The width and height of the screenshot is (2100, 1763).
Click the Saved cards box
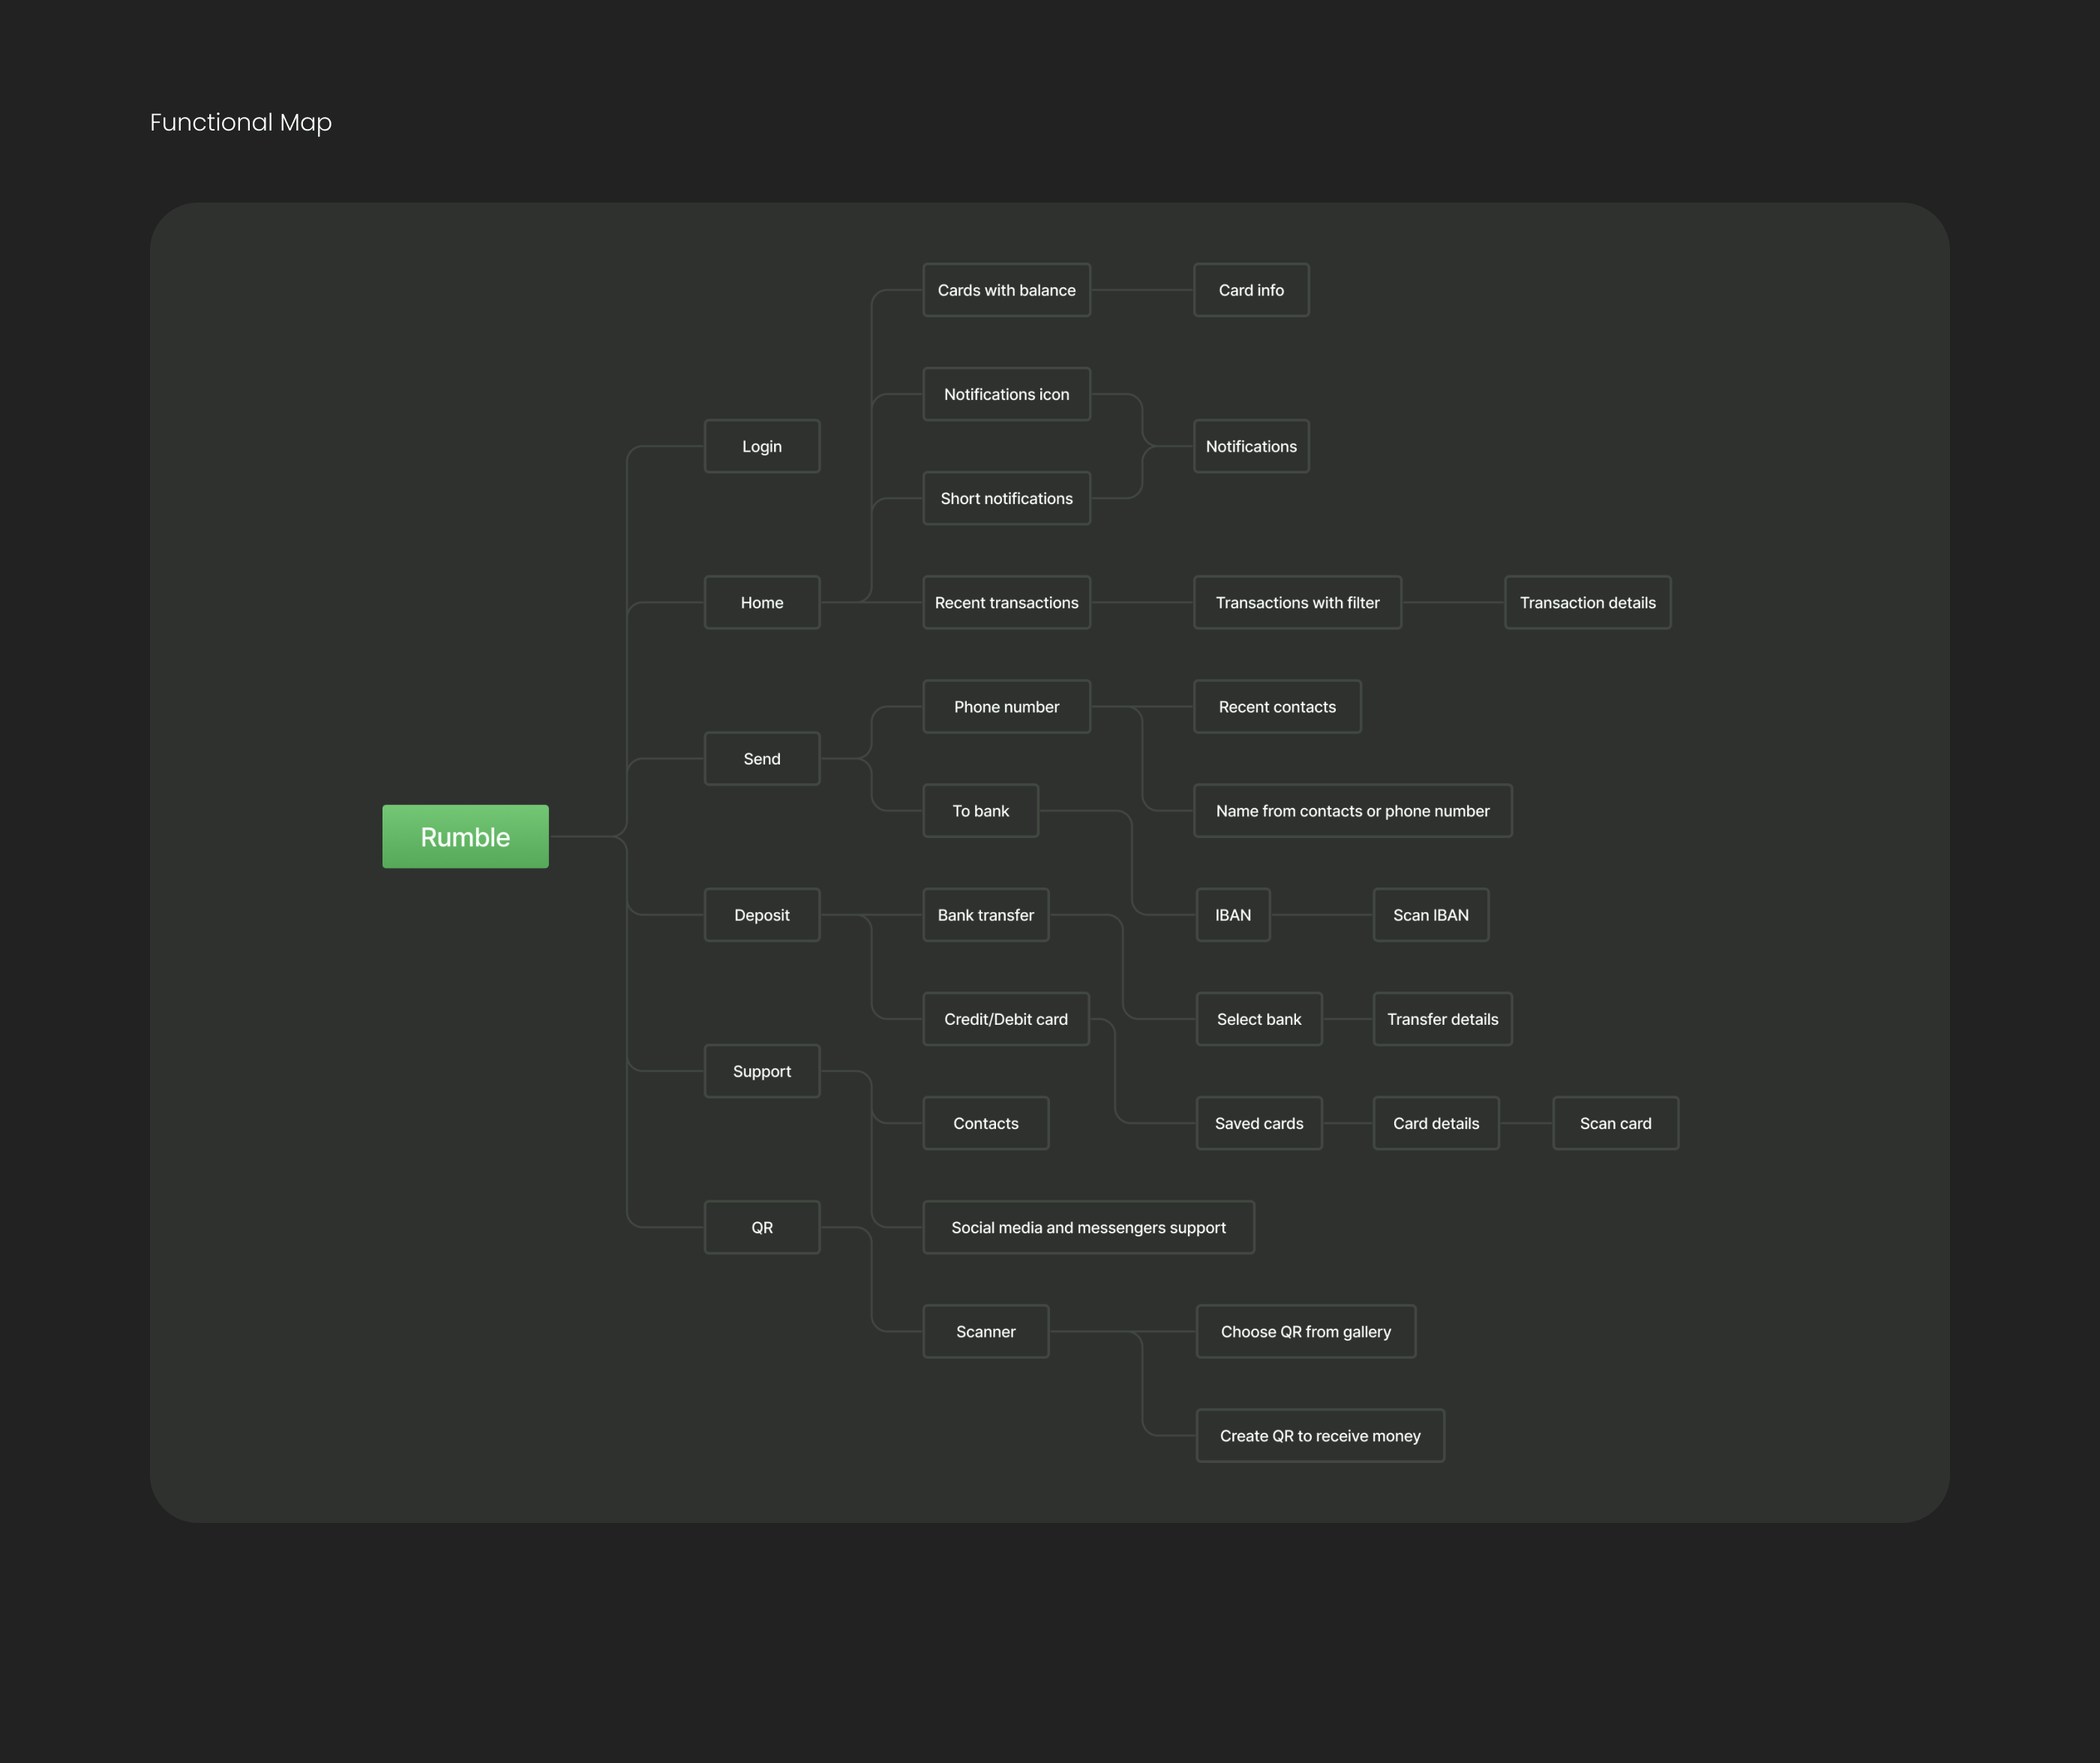pyautogui.click(x=1258, y=1122)
